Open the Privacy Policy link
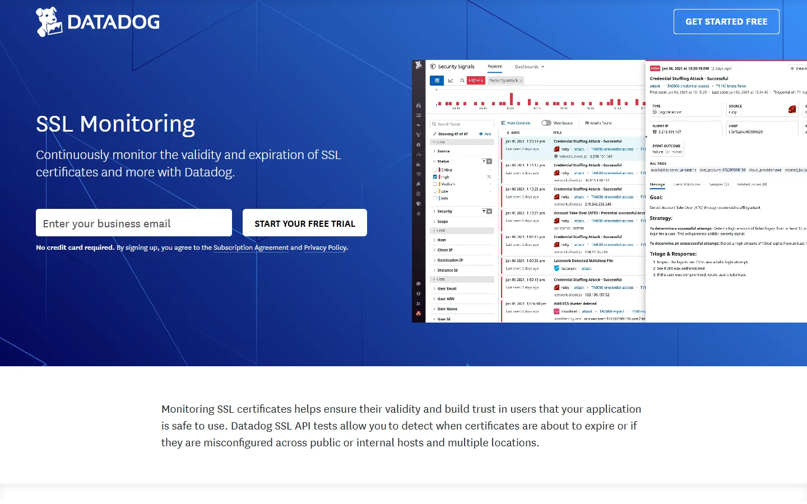The image size is (807, 504). [x=325, y=248]
